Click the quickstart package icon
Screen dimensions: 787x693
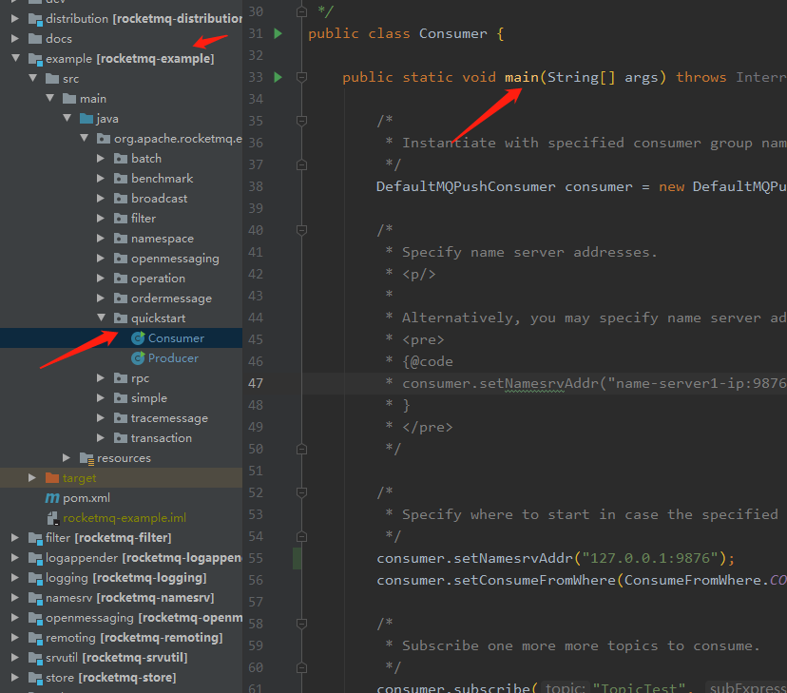pyautogui.click(x=121, y=318)
